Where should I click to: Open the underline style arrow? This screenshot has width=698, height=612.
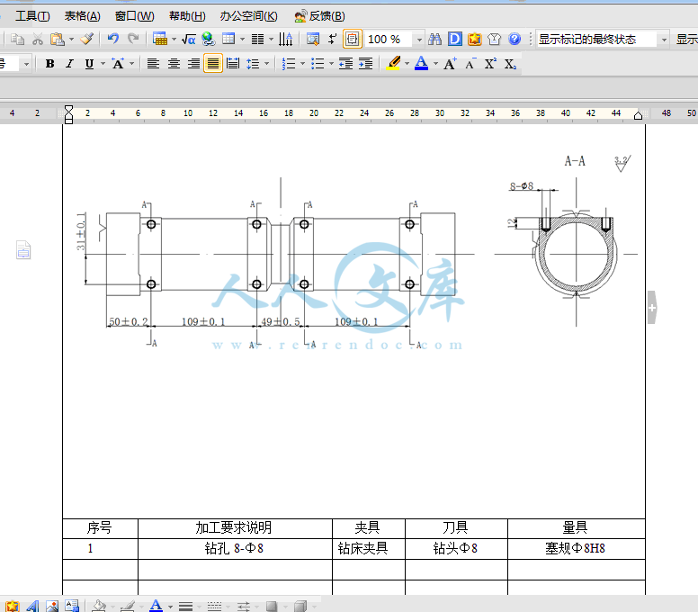click(x=103, y=64)
